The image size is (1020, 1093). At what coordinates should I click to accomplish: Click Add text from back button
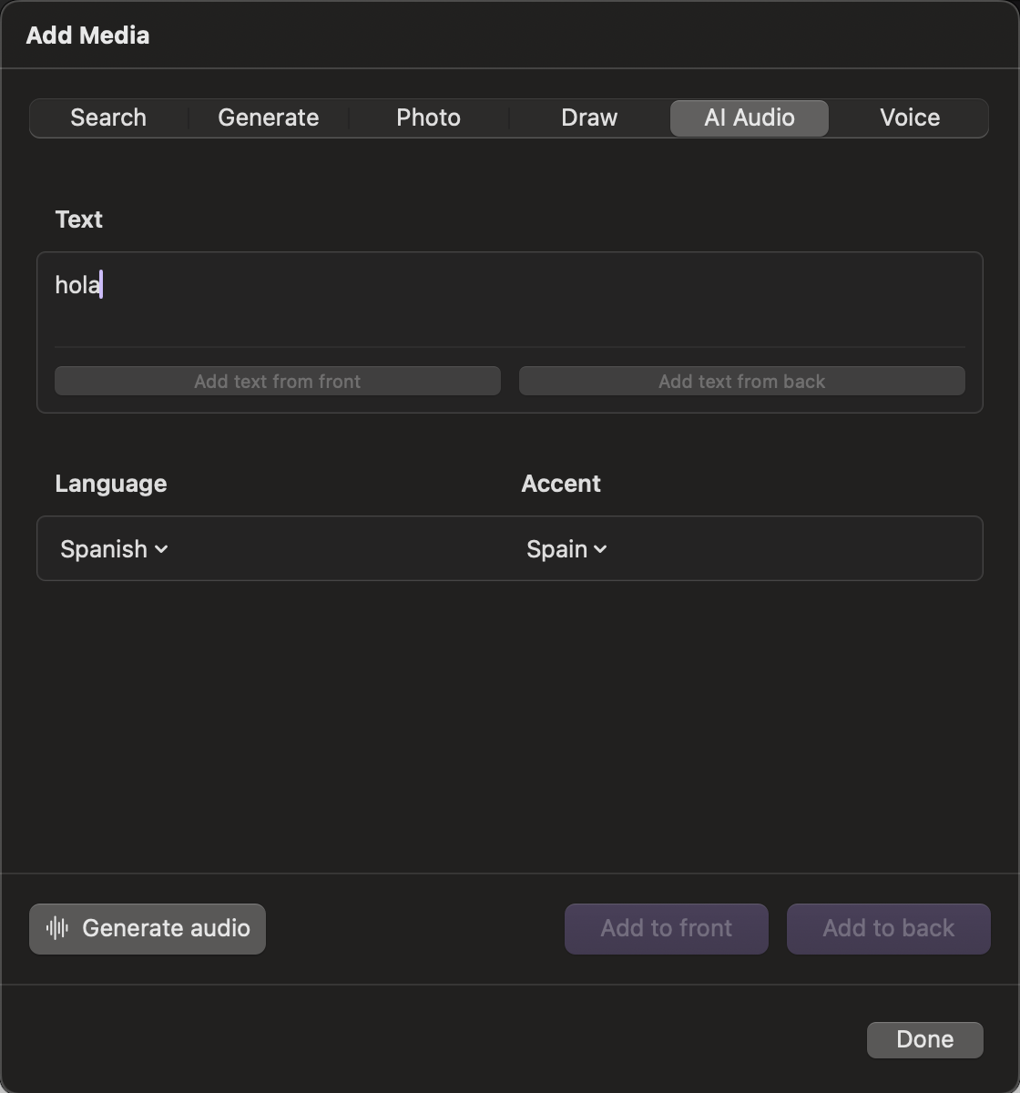tap(742, 381)
